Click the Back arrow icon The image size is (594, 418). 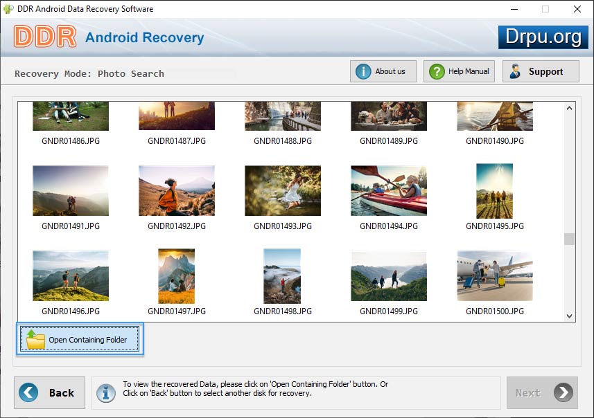(28, 392)
